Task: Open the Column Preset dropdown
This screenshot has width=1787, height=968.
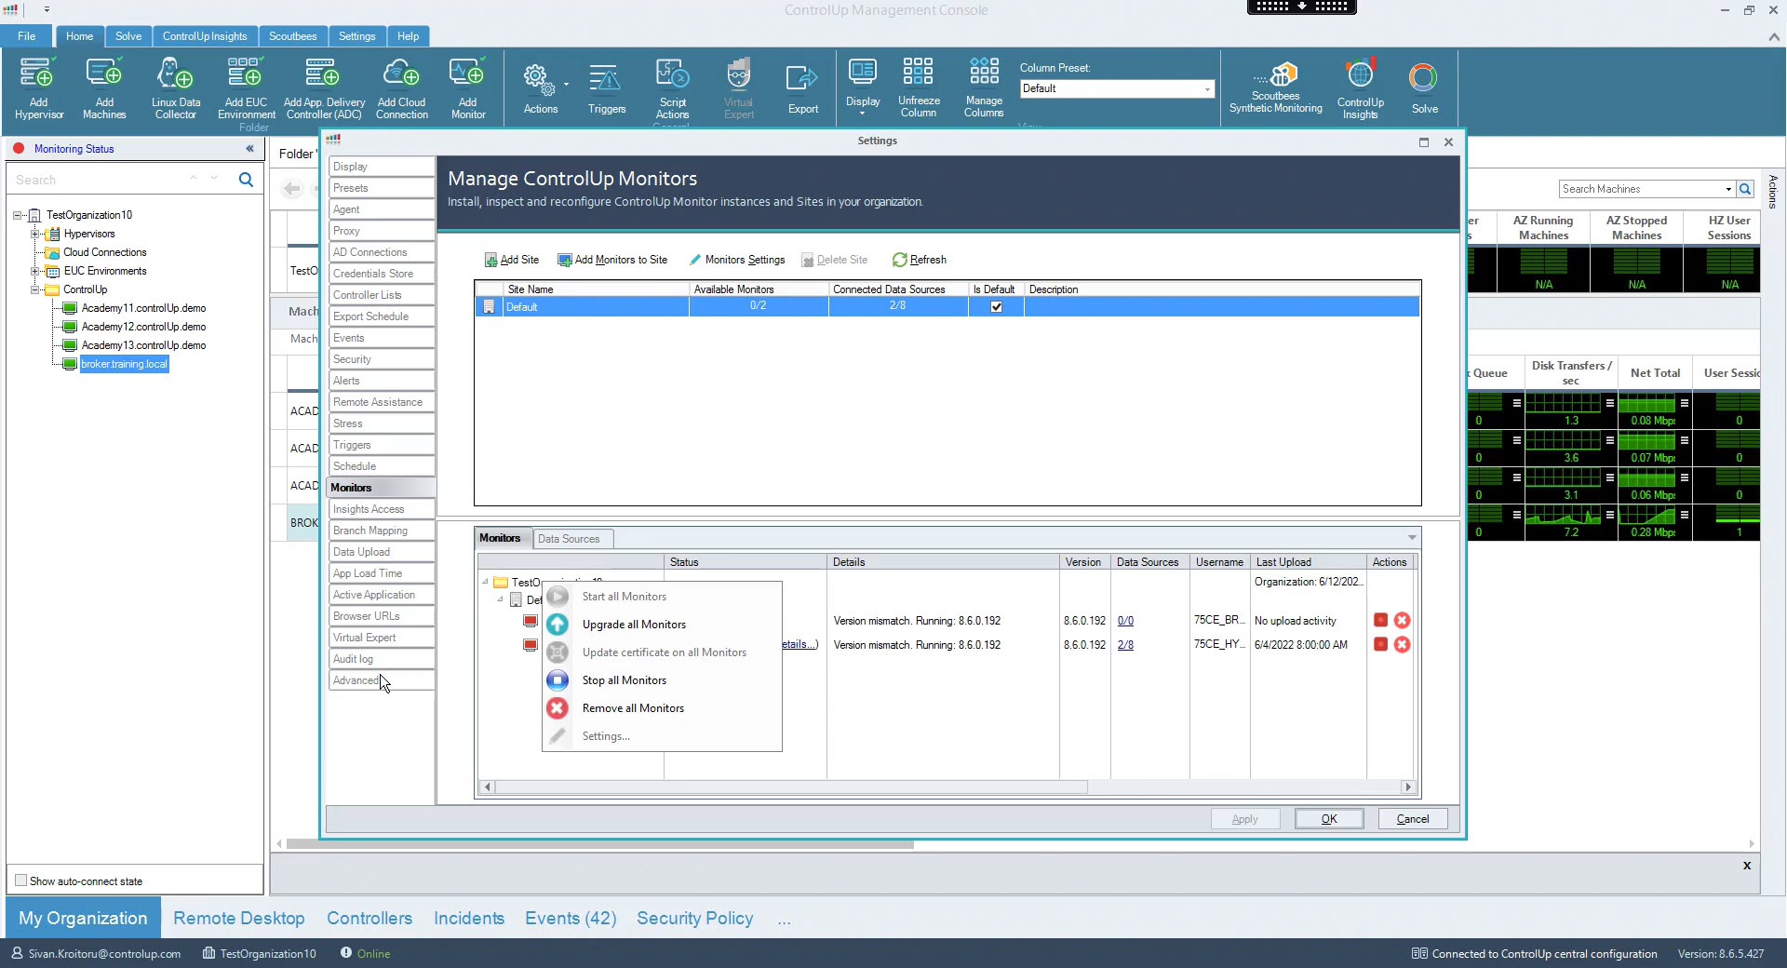Action: coord(1207,88)
